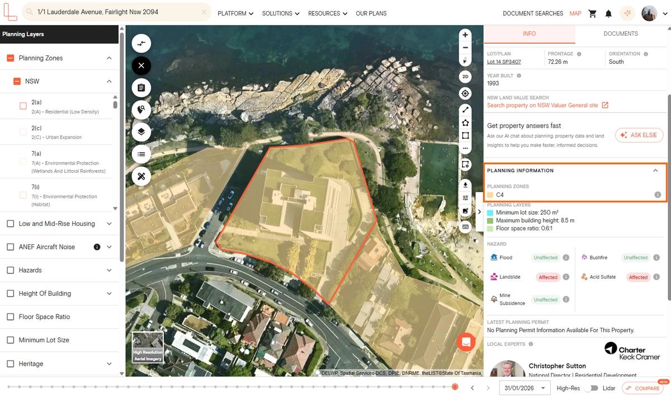Enable Floor Space Ratio layer
Screen dimensions: 671x396
[x=10, y=317]
